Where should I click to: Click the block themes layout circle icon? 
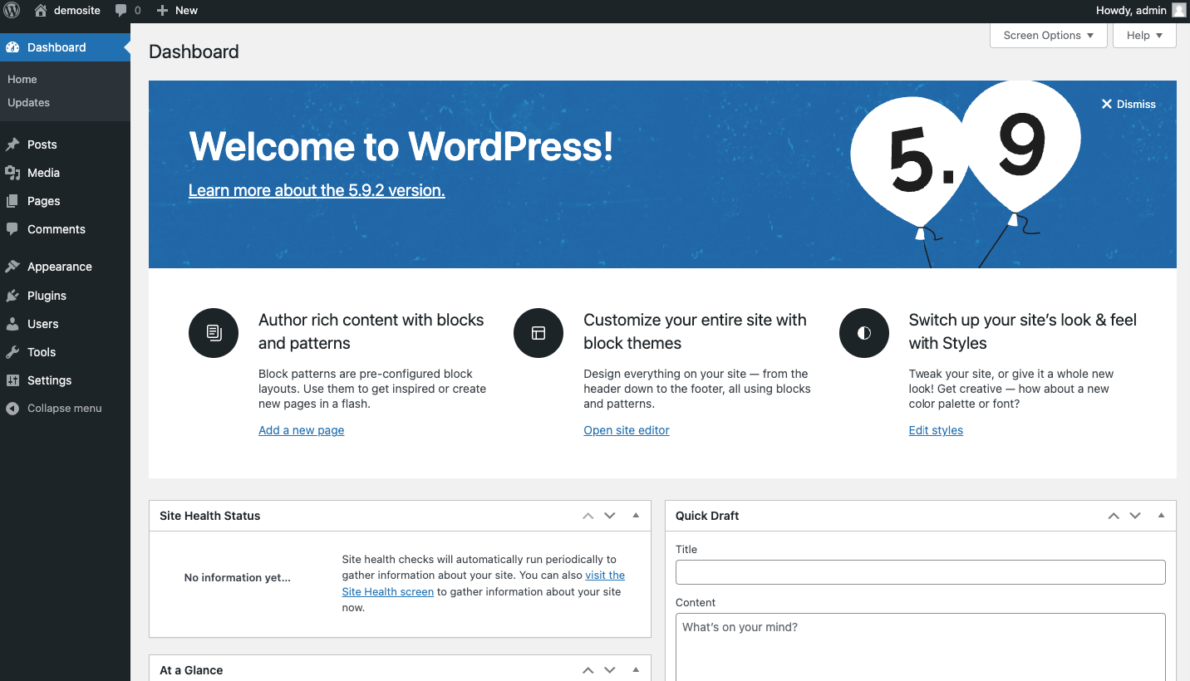538,333
